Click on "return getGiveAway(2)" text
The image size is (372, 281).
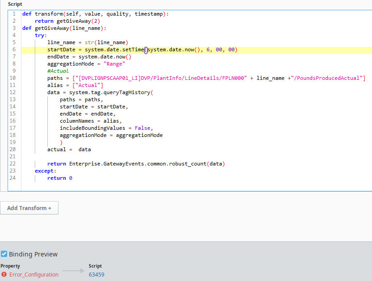[67, 21]
